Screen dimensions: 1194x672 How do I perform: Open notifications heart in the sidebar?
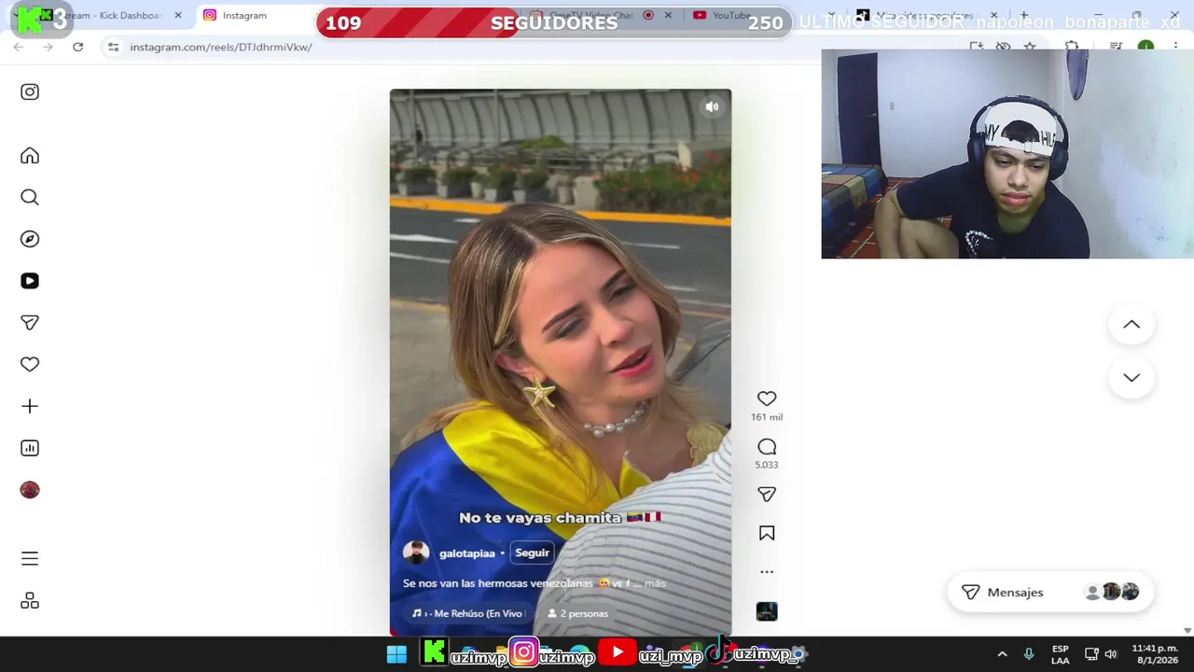click(30, 365)
